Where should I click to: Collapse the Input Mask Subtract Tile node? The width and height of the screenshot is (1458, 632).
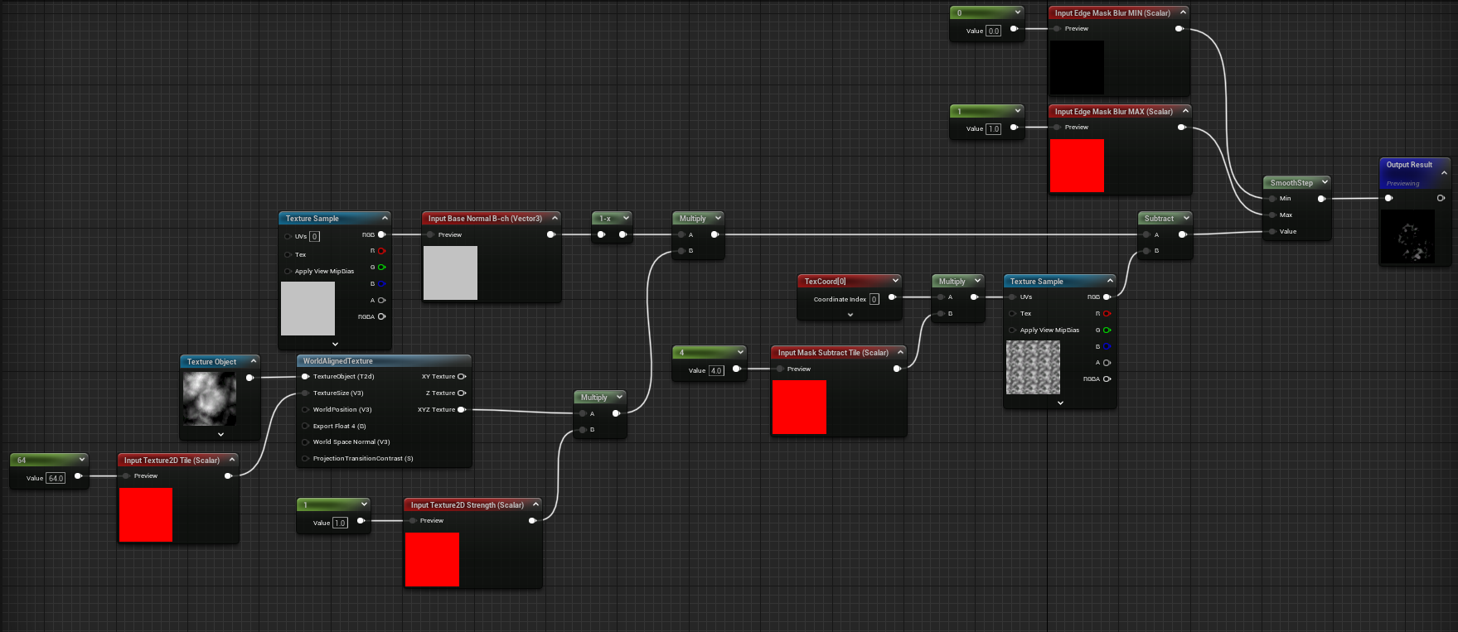(x=900, y=352)
